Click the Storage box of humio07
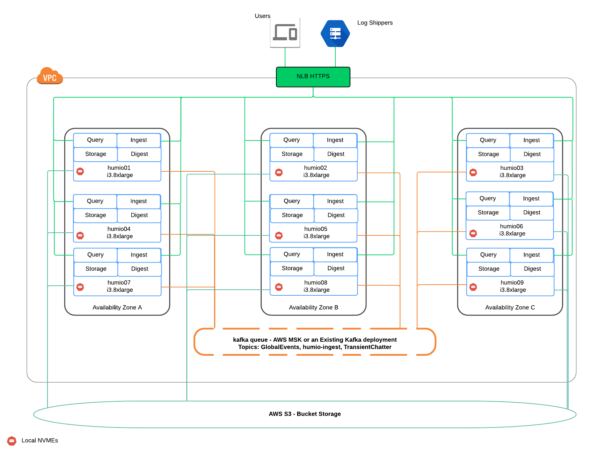 pyautogui.click(x=96, y=269)
